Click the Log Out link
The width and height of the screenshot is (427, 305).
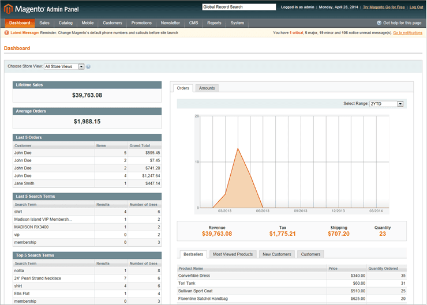pos(416,7)
